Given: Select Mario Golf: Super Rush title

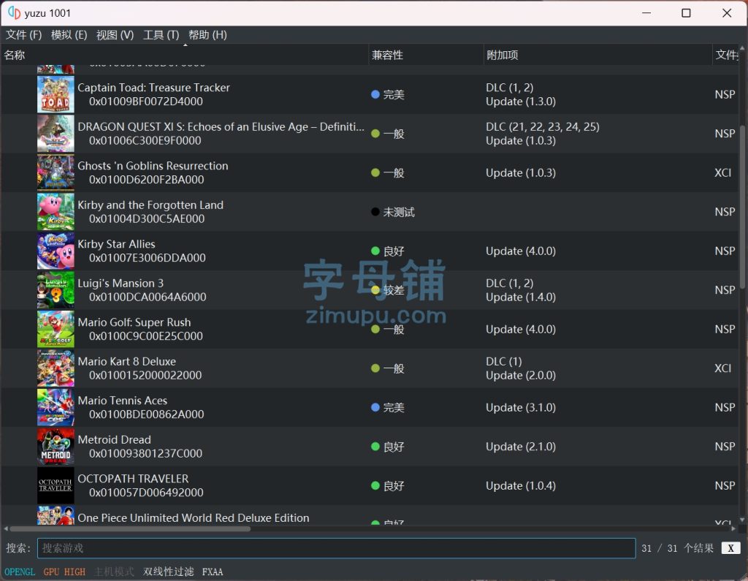Looking at the screenshot, I should 134,322.
